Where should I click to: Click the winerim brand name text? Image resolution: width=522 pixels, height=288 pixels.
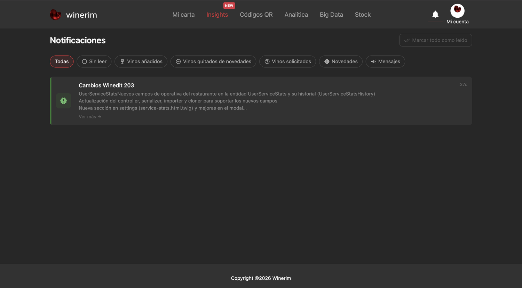[81, 15]
